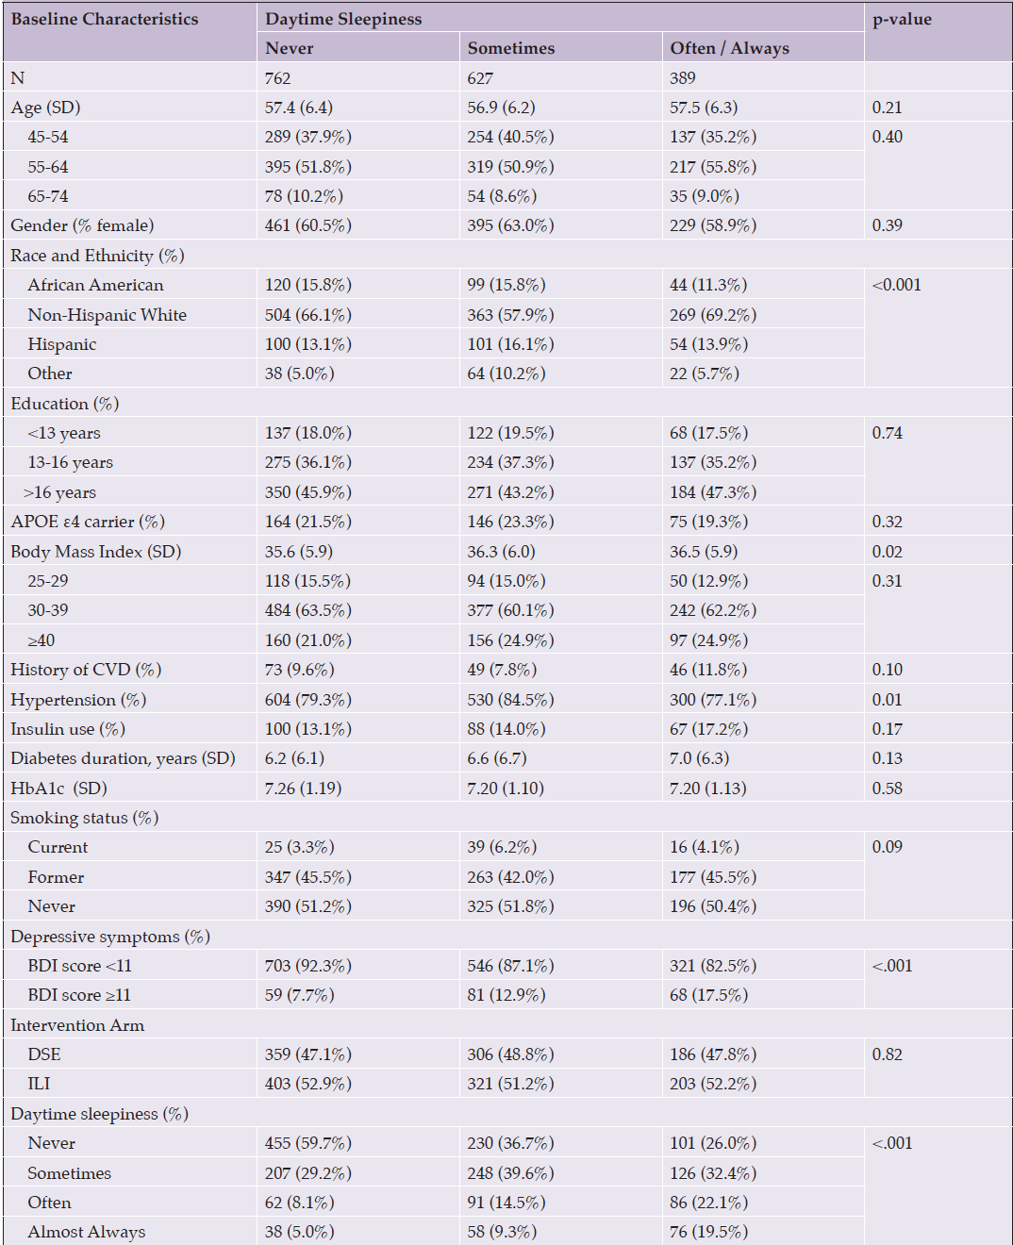Select the Smoking status (%) heading
This screenshot has height=1245, width=1013.
click(x=85, y=818)
